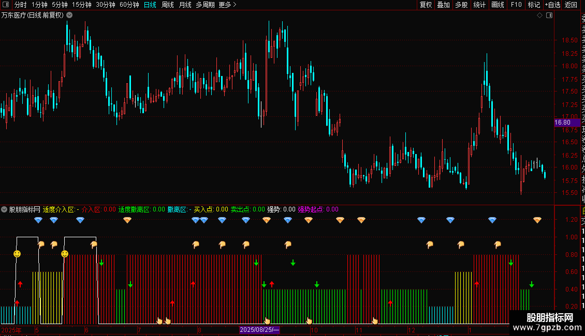Viewport: 585px width, 336px height.
Task: Click the second yellow smiley face marker
Action: [65, 254]
